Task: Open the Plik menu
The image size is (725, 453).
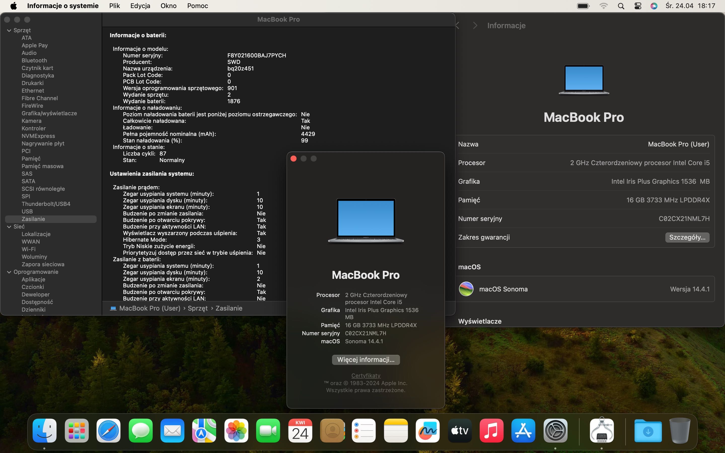Action: (115, 6)
